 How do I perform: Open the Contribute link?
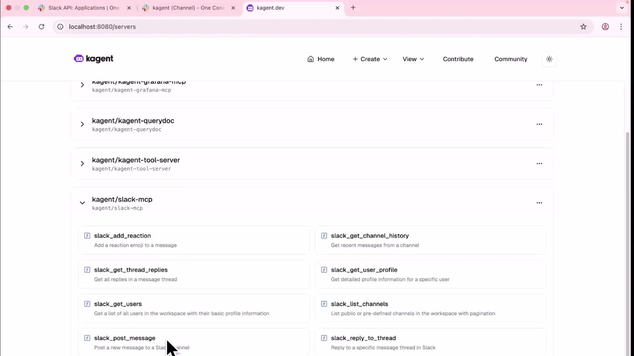[x=458, y=59]
